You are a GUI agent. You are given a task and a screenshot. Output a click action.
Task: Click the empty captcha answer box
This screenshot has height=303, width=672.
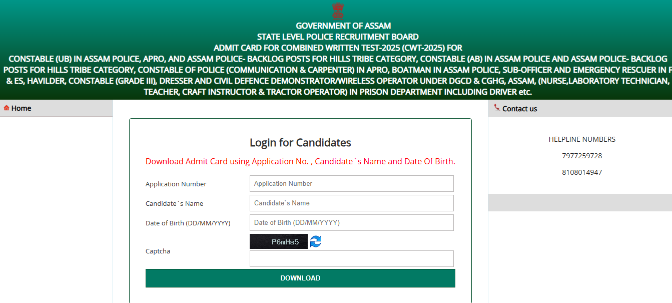click(x=352, y=258)
